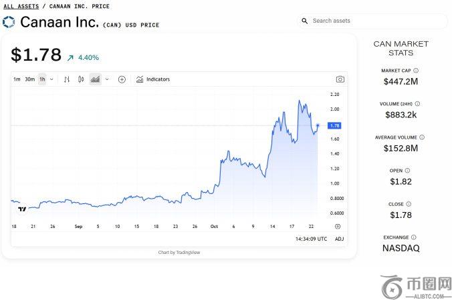Show info for Market Cap stat

(x=416, y=70)
